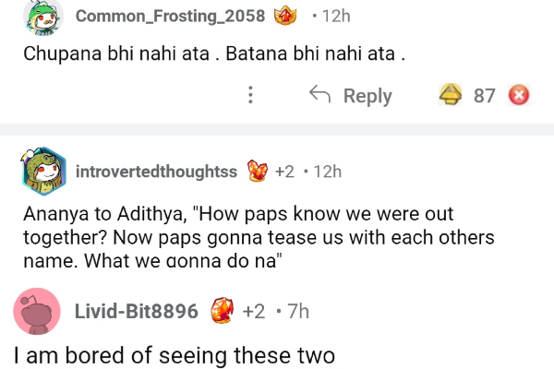The width and height of the screenshot is (554, 369).
Task: Click the award badge beside Common_Frosting_2058
Action: (289, 17)
